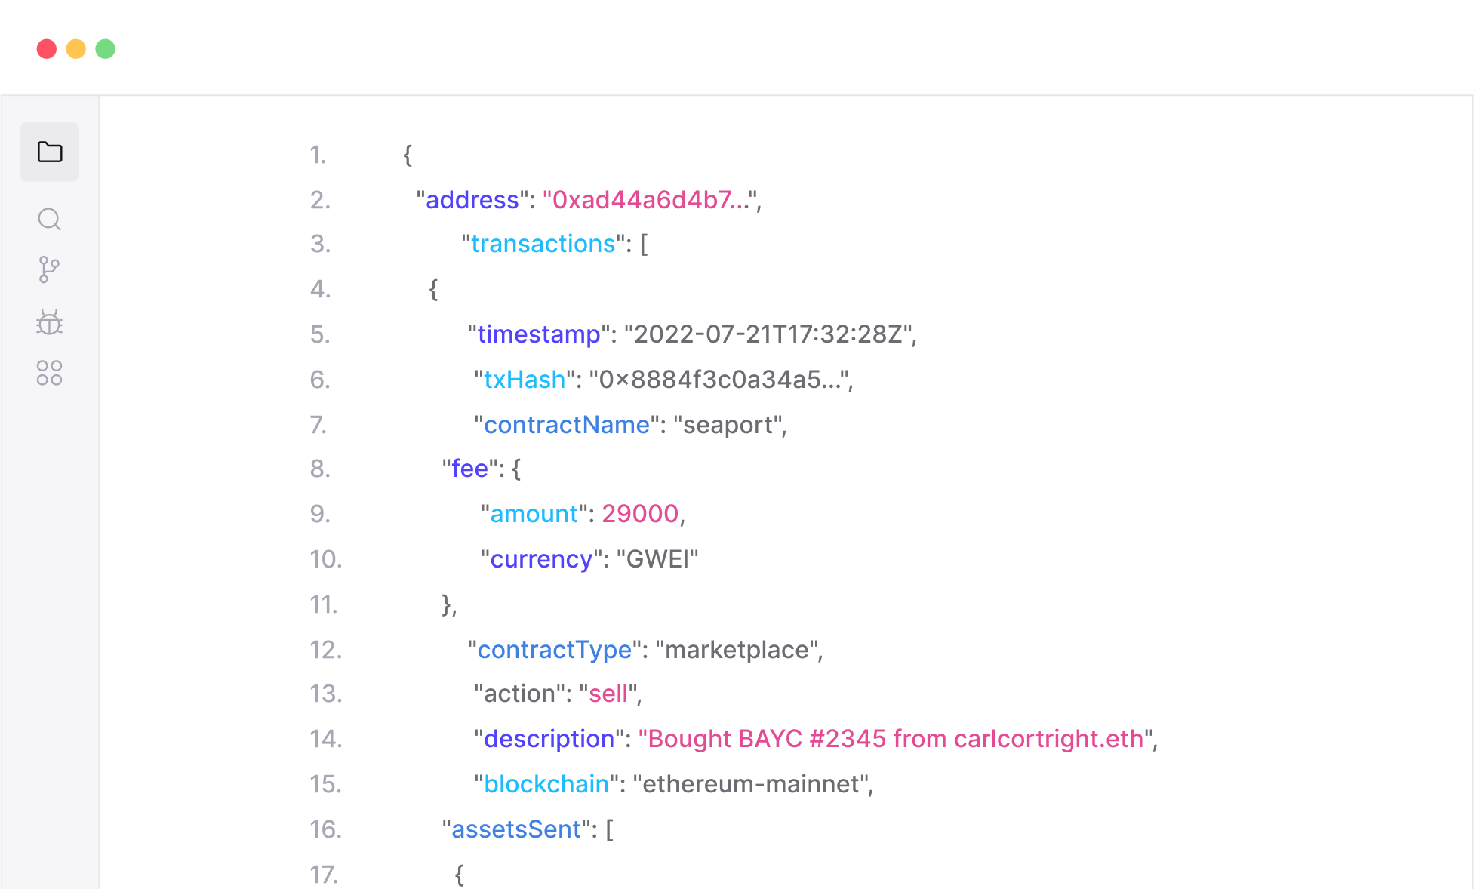This screenshot has height=889, width=1474.
Task: Click the search magnifier sidebar icon
Action: click(49, 220)
